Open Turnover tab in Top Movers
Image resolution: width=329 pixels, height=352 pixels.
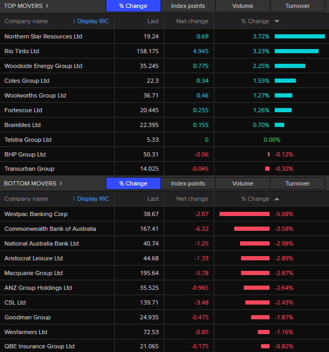pos(297,6)
